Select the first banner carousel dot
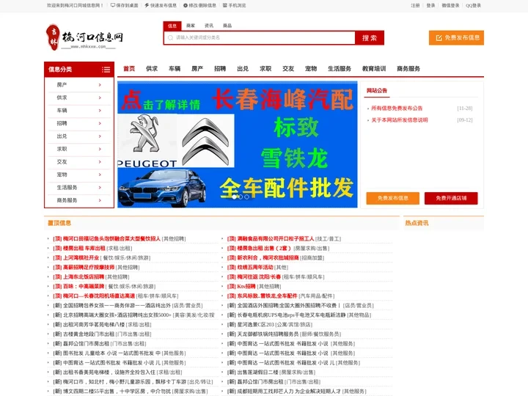Image resolution: width=528 pixels, height=396 pixels. [x=235, y=197]
